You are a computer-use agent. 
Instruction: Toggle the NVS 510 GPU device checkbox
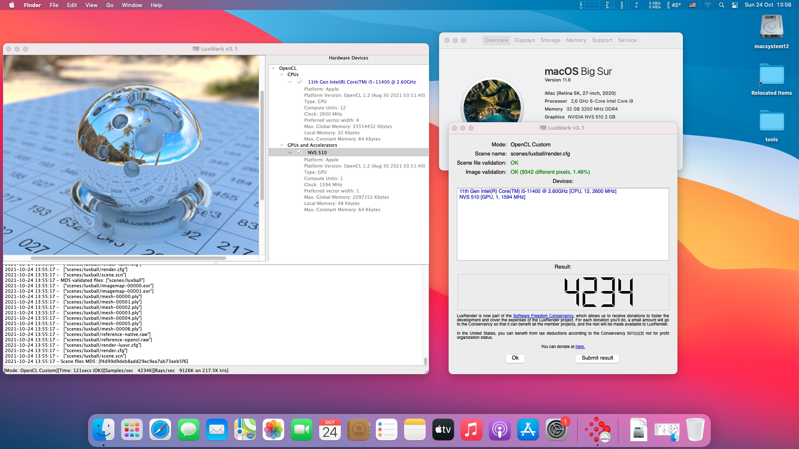[300, 153]
